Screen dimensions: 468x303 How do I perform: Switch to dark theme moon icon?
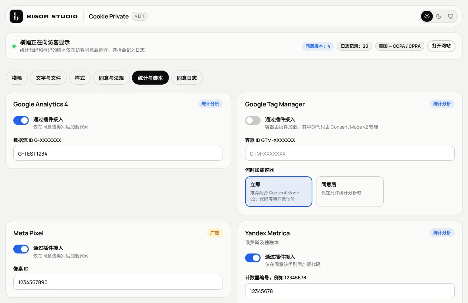[x=439, y=16]
